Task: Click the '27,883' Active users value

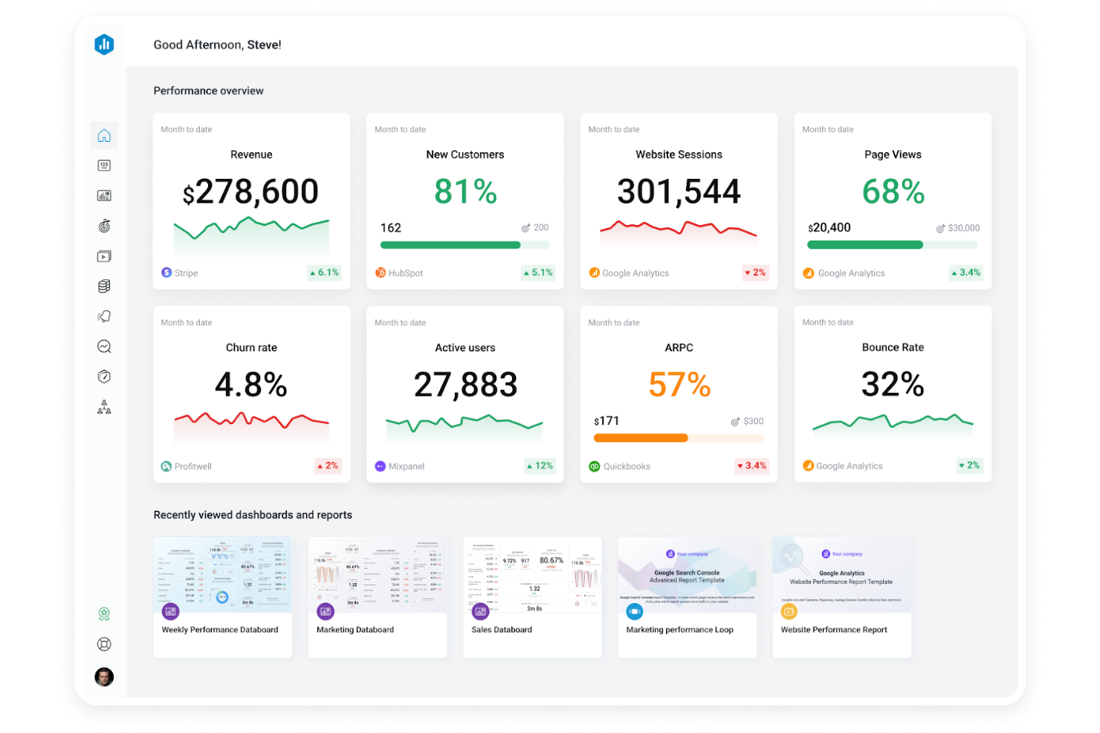Action: click(x=465, y=385)
